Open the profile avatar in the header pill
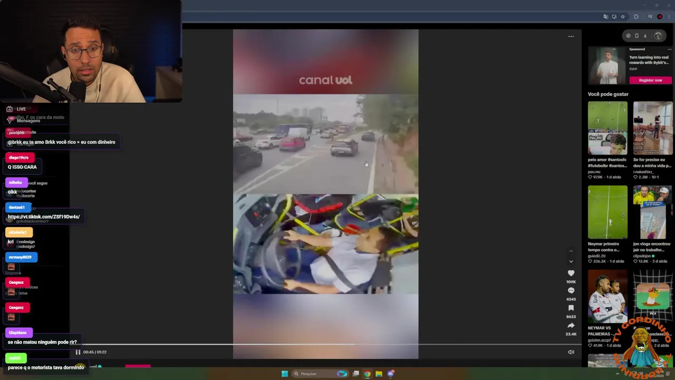The height and width of the screenshot is (380, 675). click(658, 36)
